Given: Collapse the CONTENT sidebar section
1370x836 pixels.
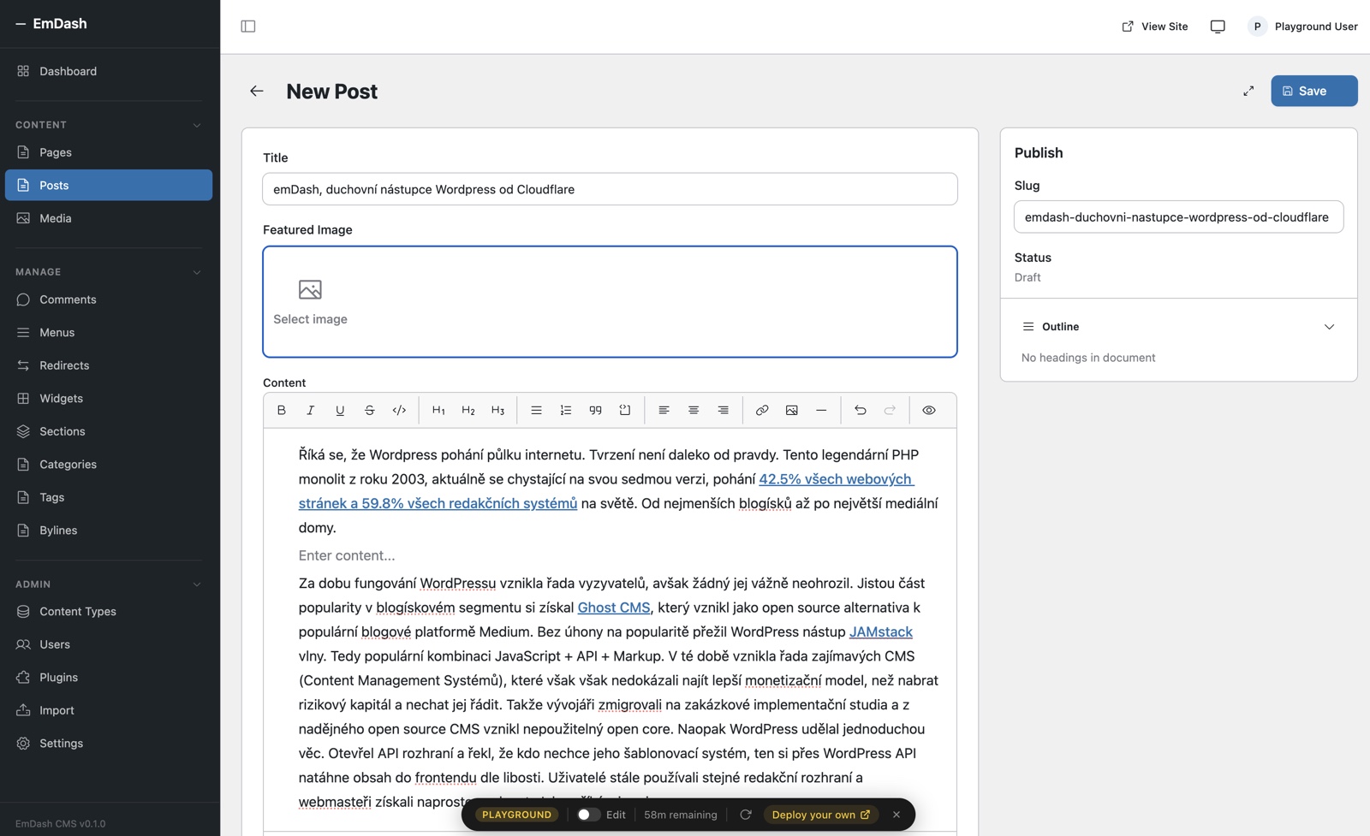Looking at the screenshot, I should (x=197, y=125).
